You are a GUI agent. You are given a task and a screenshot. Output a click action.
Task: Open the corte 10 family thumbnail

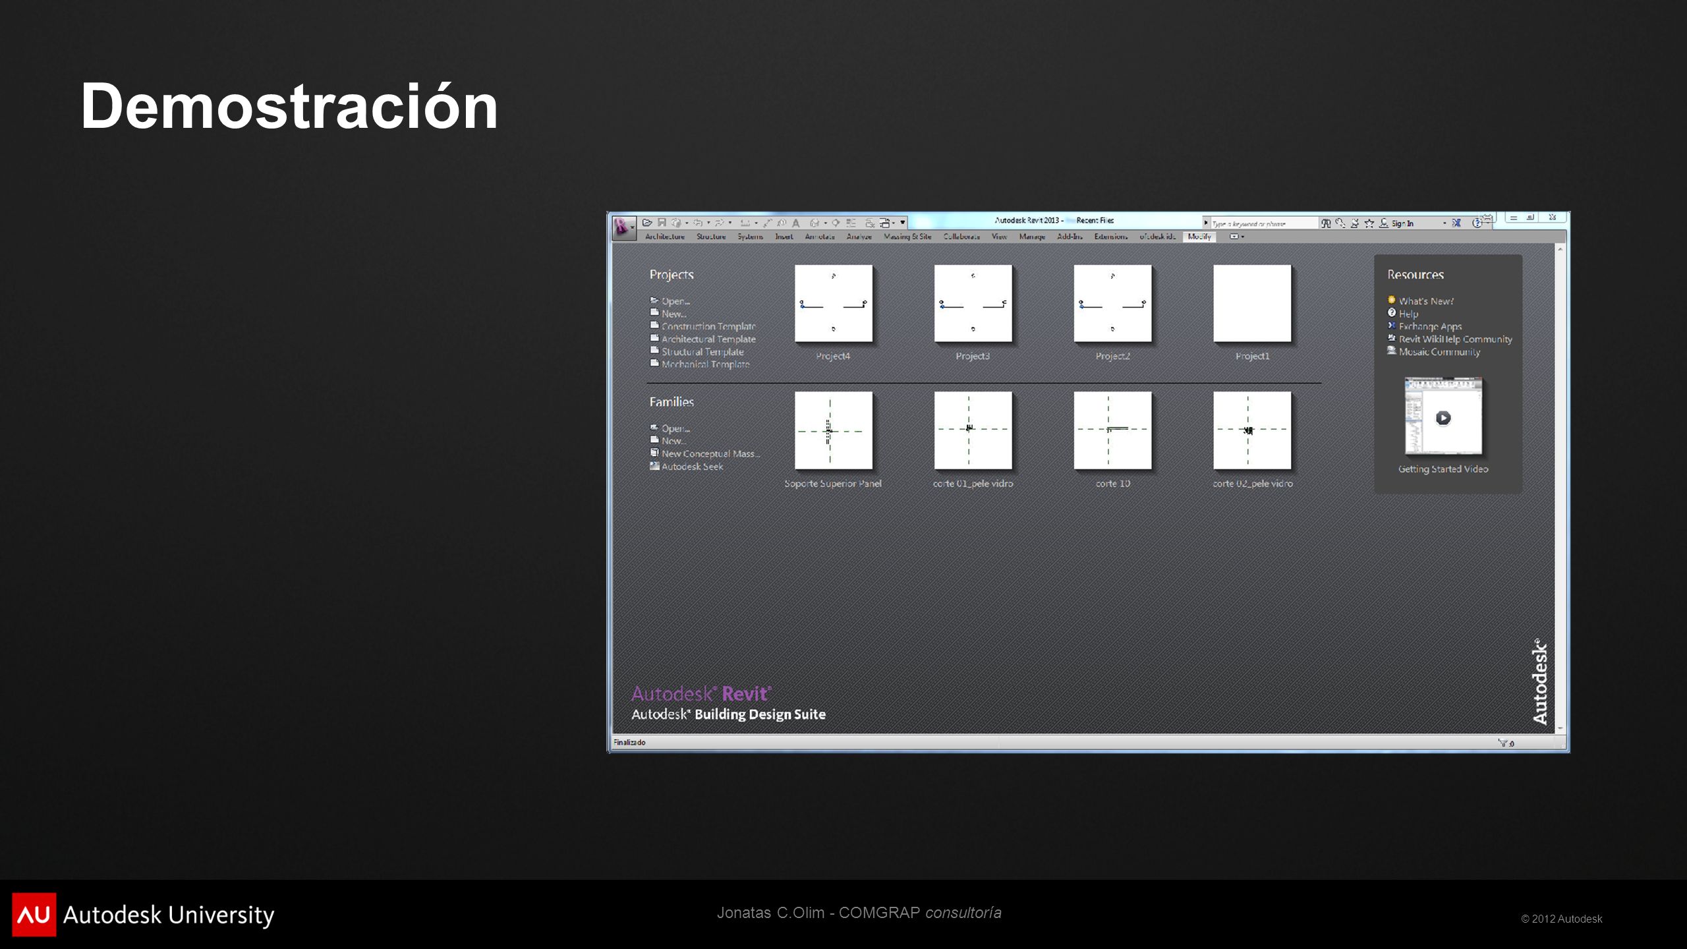pos(1112,430)
